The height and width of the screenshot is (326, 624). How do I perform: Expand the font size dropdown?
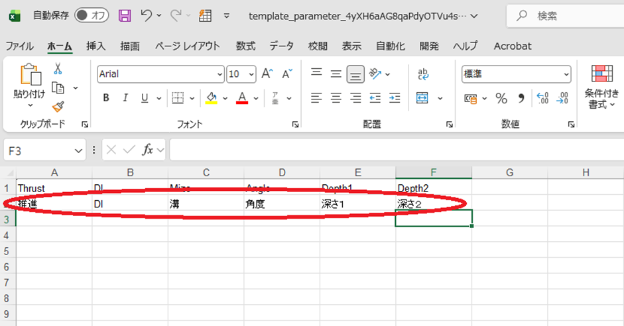[251, 74]
